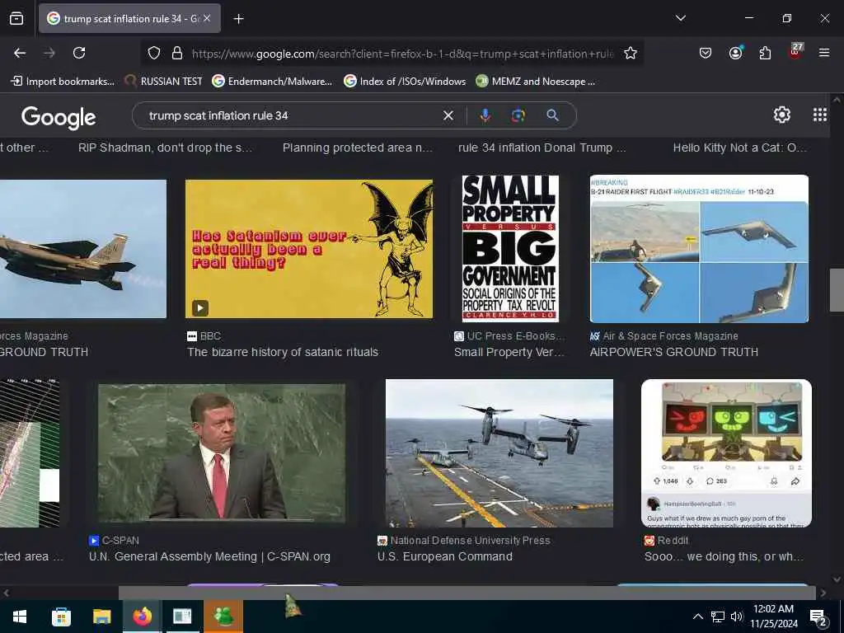Submit search with magnifier icon
This screenshot has height=633, width=844.
click(x=552, y=115)
